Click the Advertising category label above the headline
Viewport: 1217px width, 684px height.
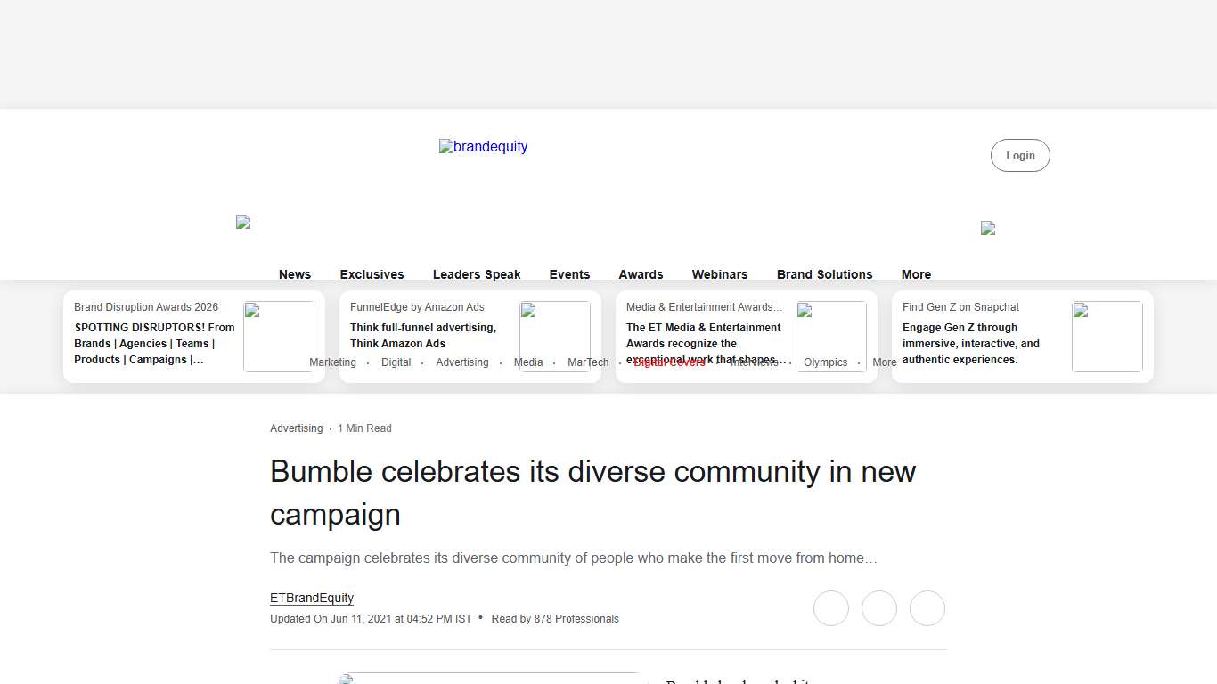[296, 428]
